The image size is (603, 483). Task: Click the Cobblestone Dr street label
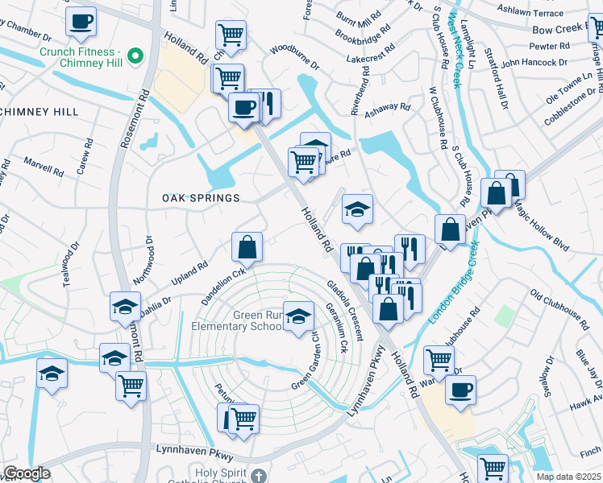570,106
